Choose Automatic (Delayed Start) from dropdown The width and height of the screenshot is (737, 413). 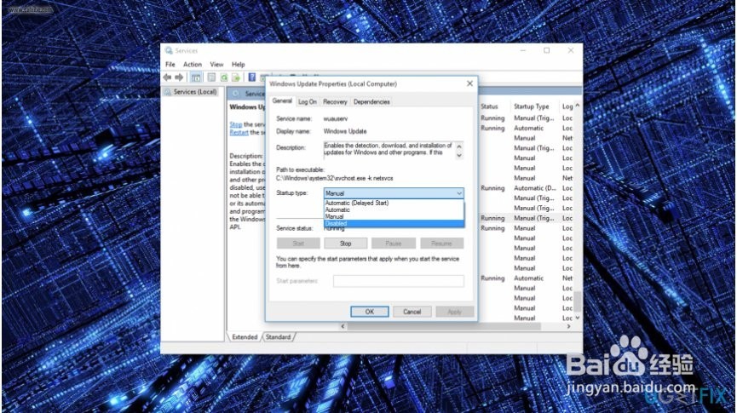pos(394,203)
